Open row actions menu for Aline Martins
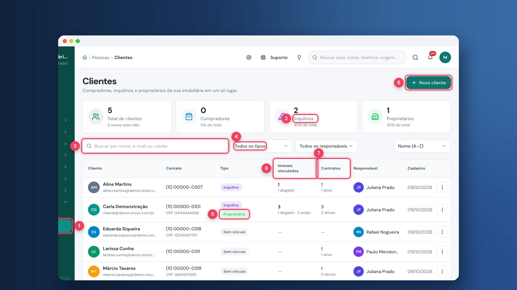The image size is (517, 290). tap(442, 187)
